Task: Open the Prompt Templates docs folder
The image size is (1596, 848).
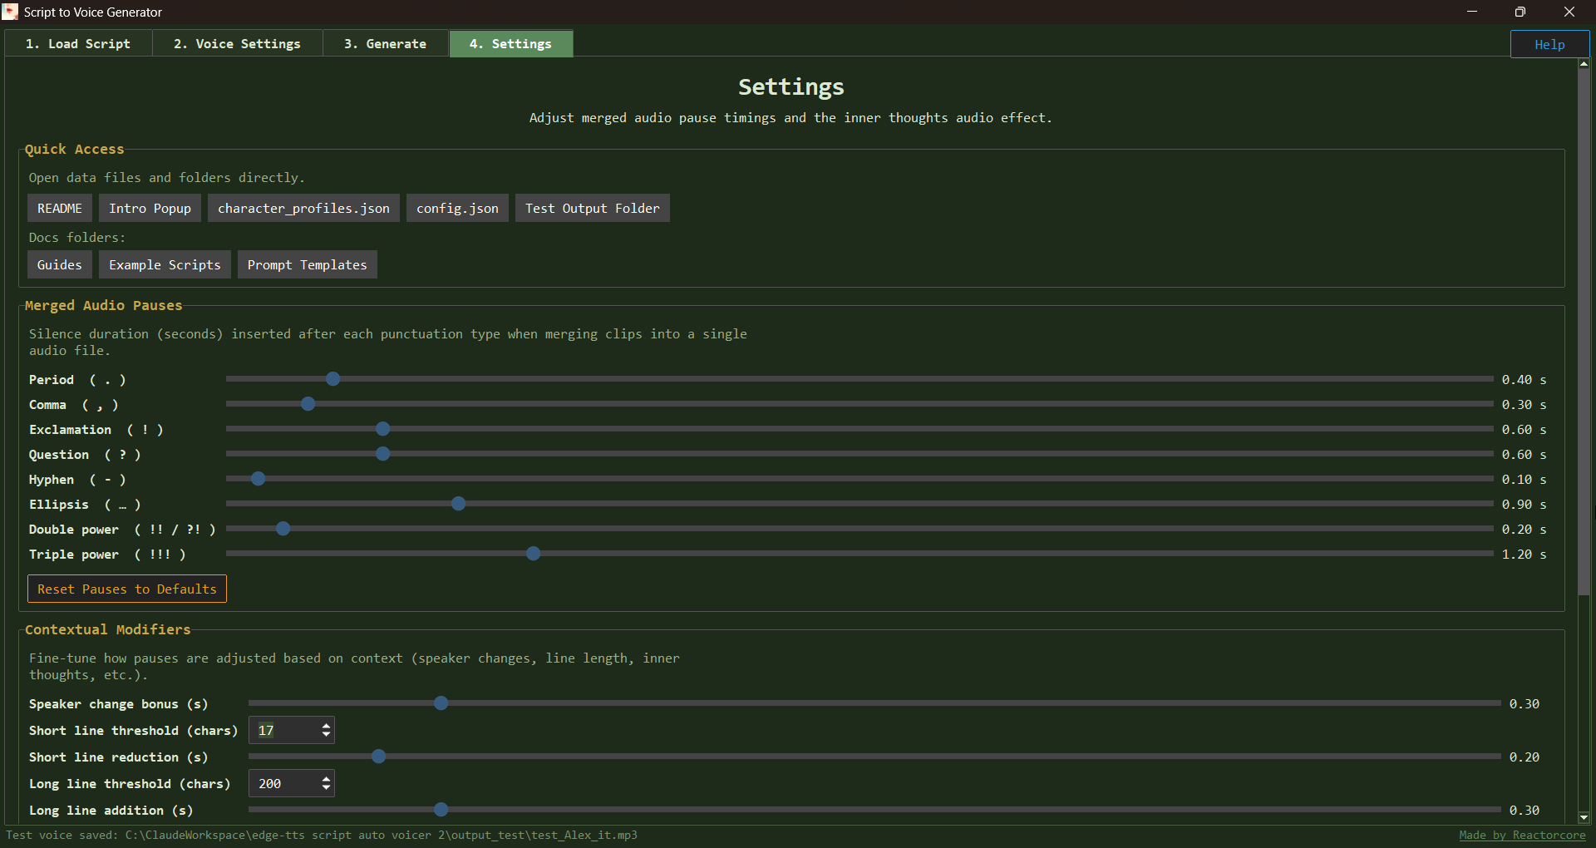Action: pos(307,265)
